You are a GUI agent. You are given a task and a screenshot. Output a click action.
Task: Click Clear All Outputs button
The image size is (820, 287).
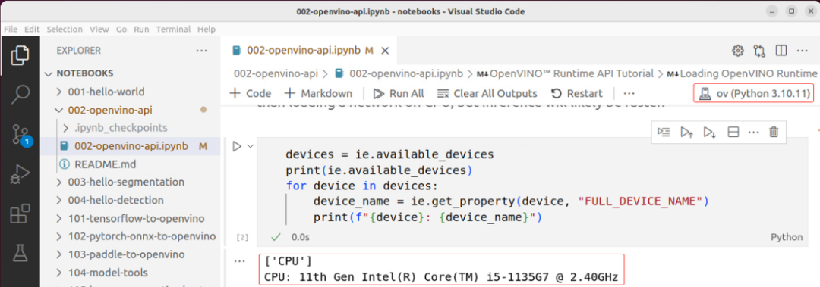[487, 93]
